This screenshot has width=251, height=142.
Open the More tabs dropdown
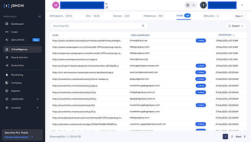239,16
